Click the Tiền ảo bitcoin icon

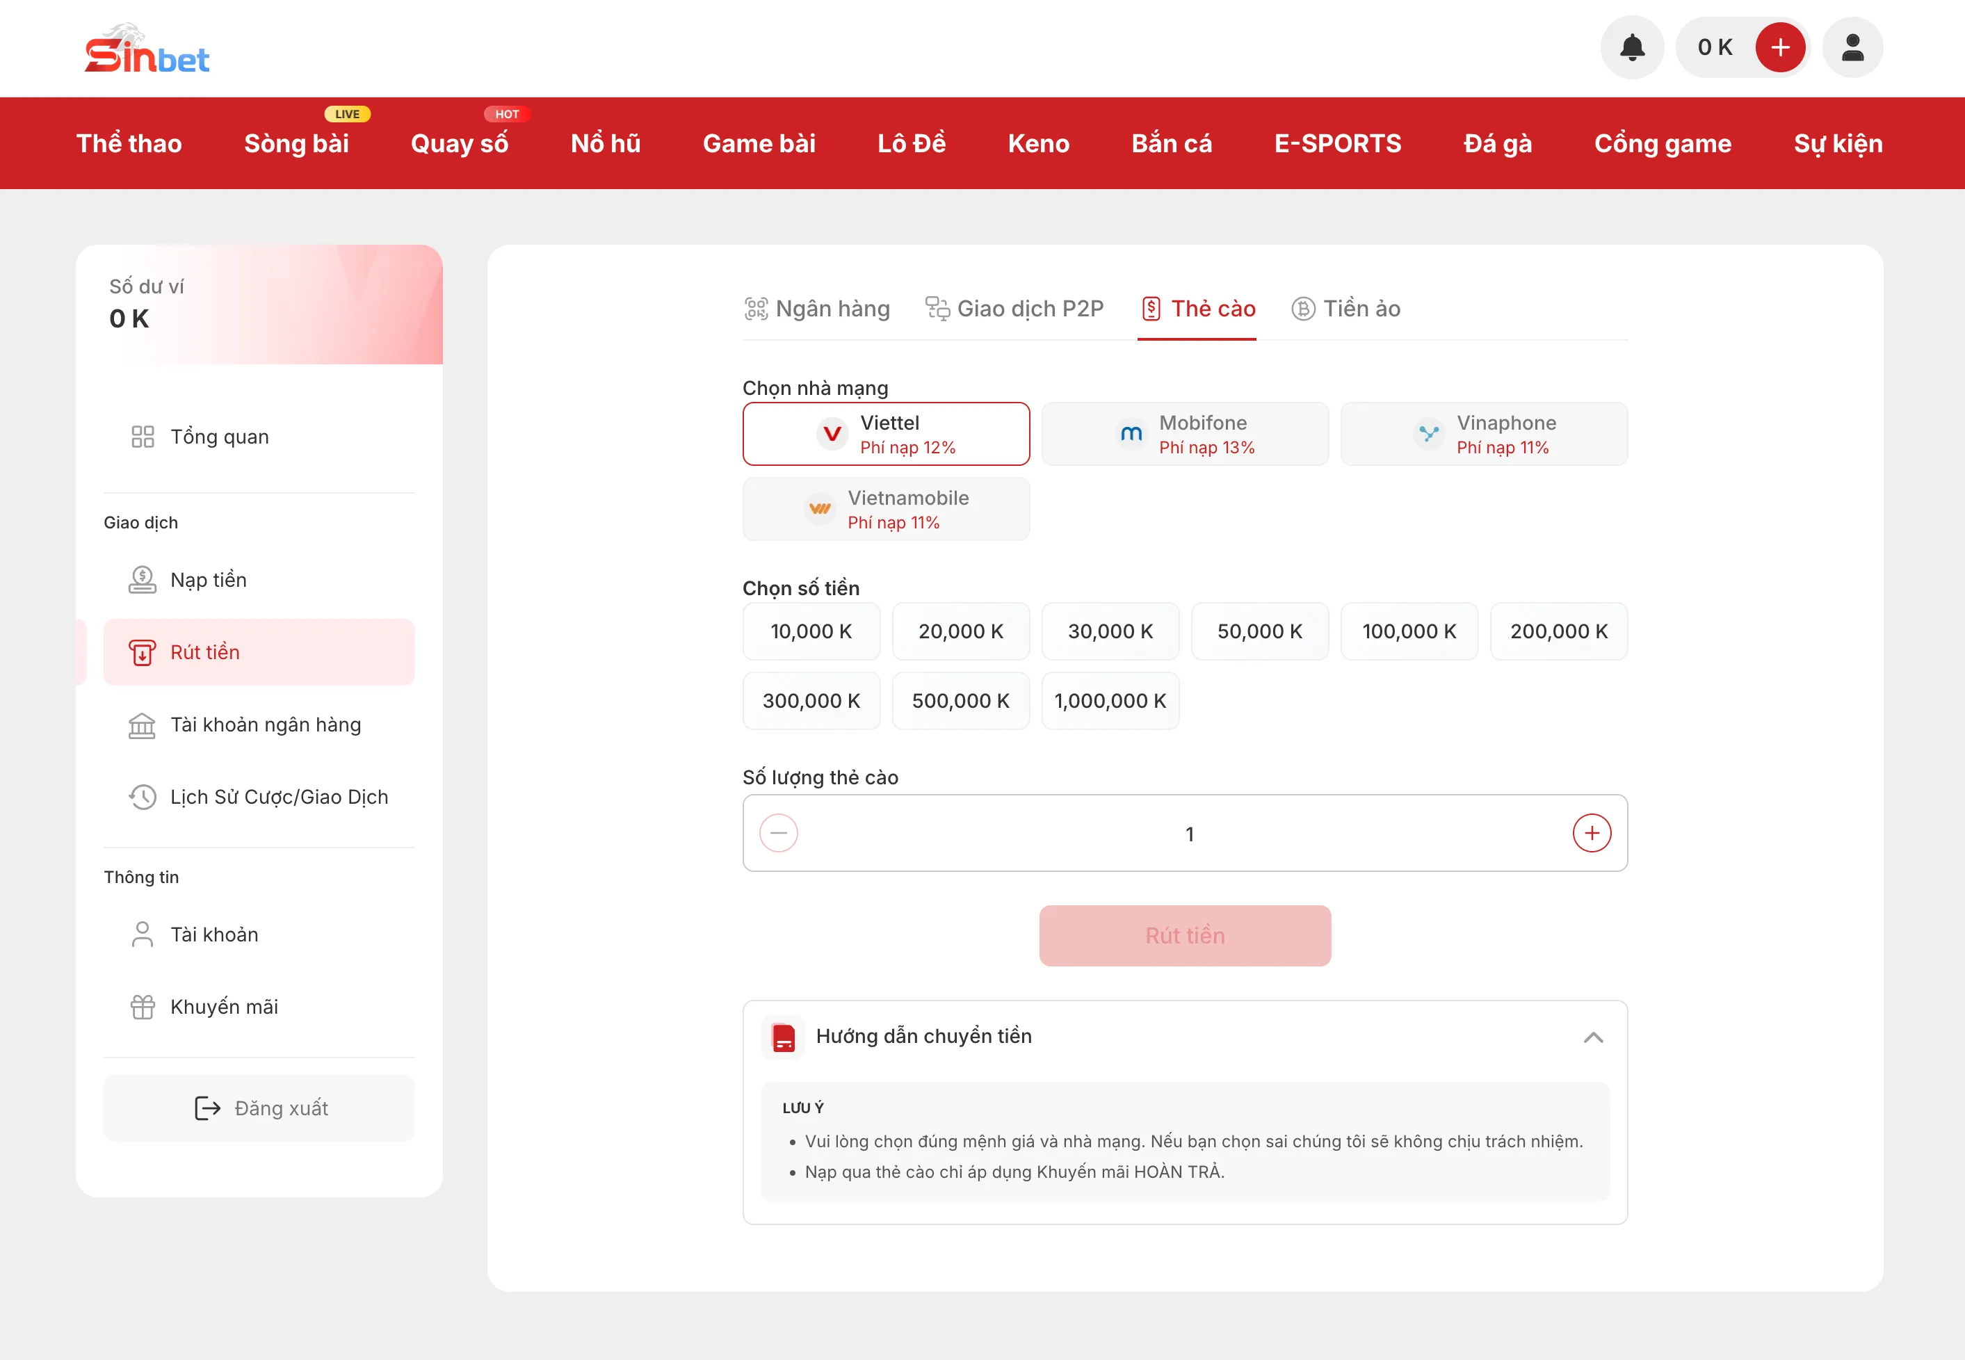(1303, 309)
